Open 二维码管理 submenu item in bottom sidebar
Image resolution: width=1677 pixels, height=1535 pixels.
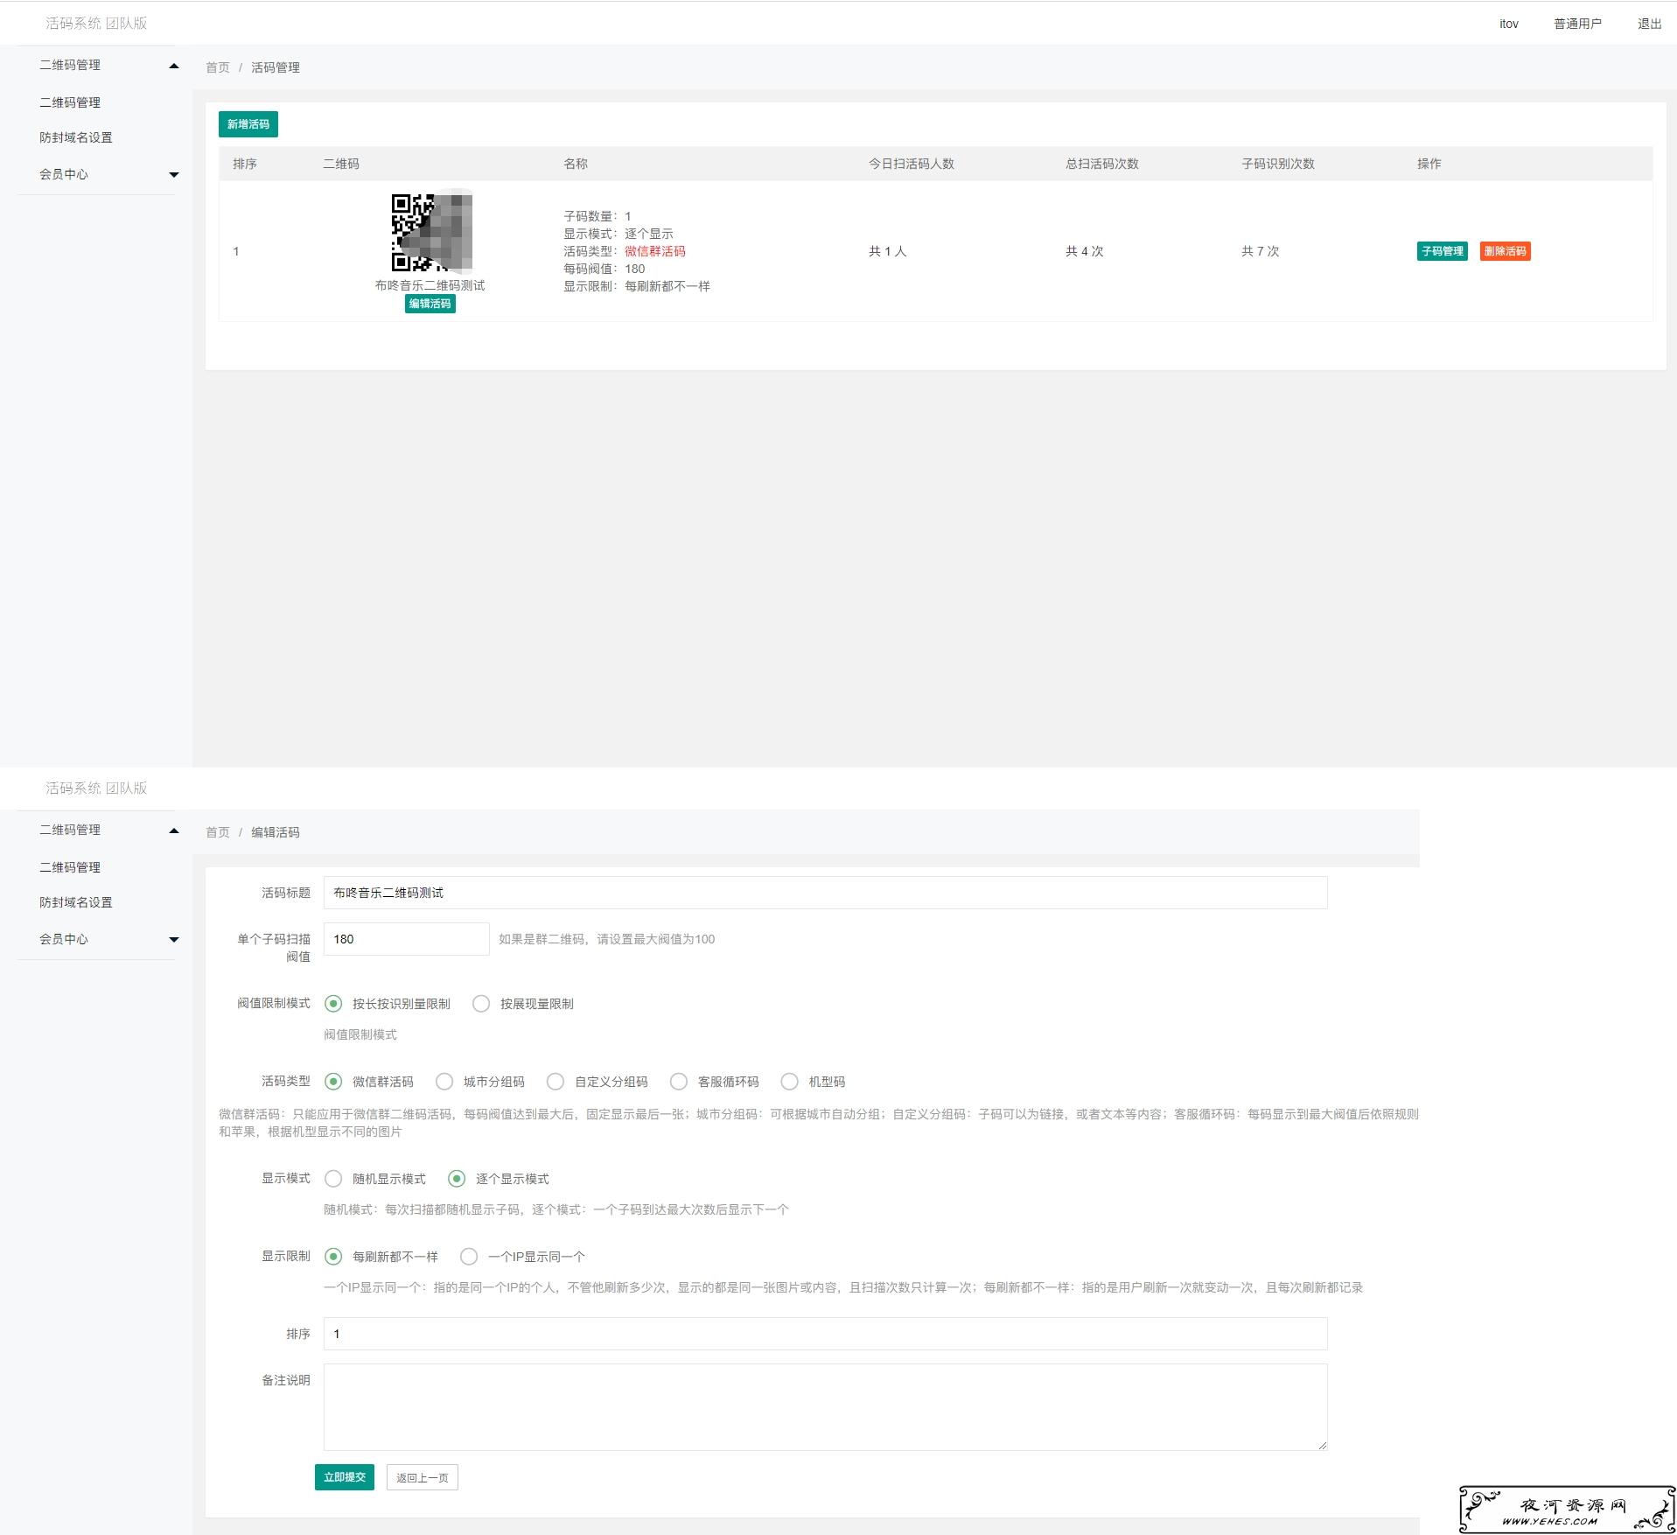click(x=70, y=867)
